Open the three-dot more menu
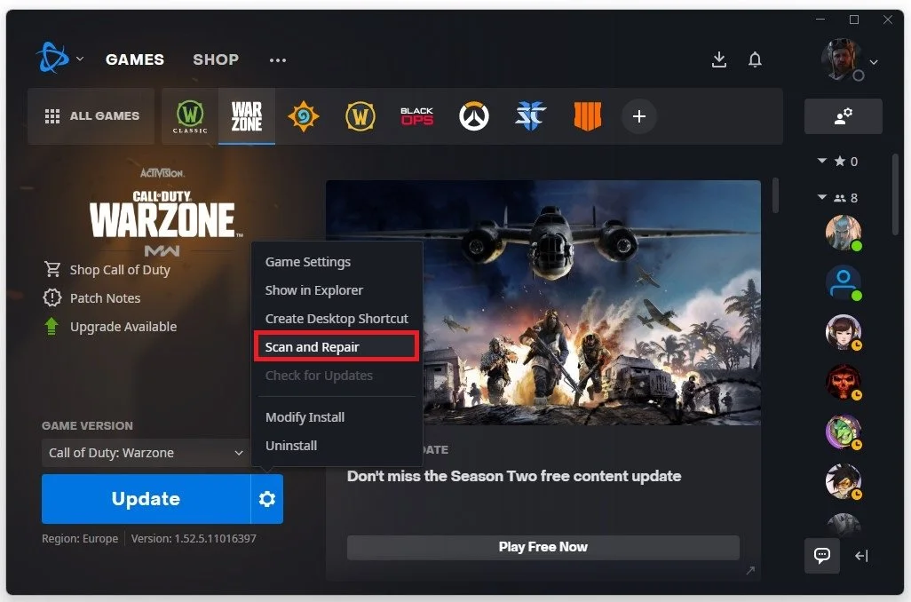 click(278, 59)
